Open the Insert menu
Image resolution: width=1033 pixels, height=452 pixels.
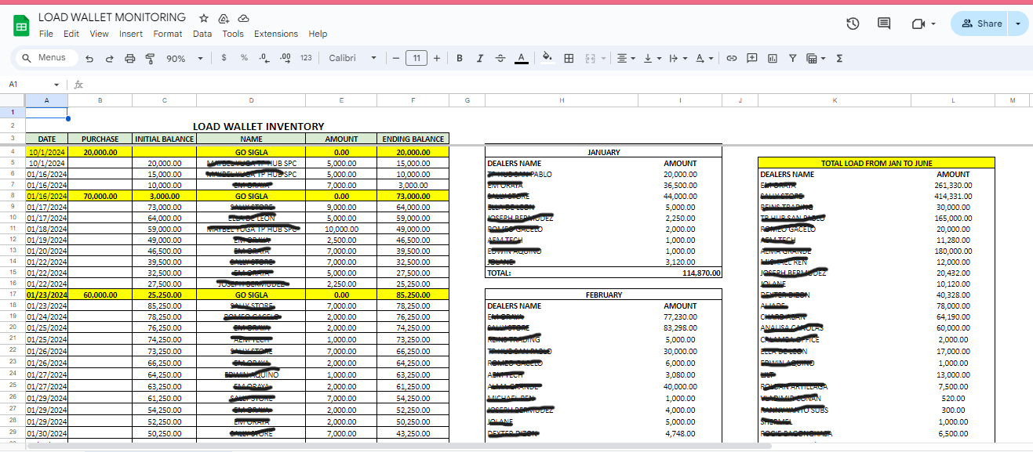pos(131,34)
